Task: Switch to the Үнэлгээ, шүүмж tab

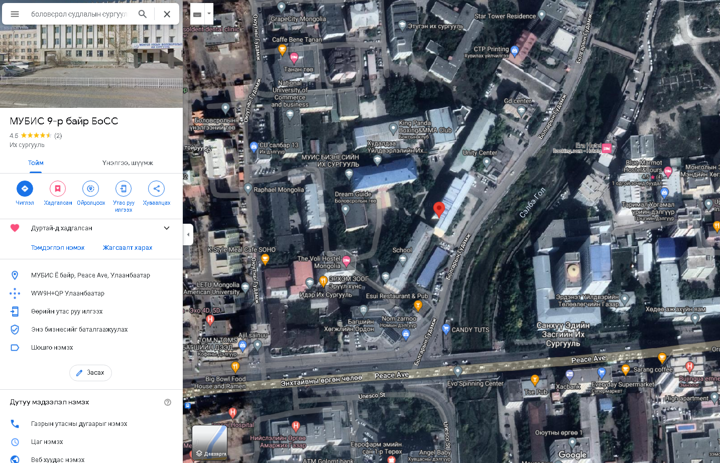Action: [x=128, y=163]
